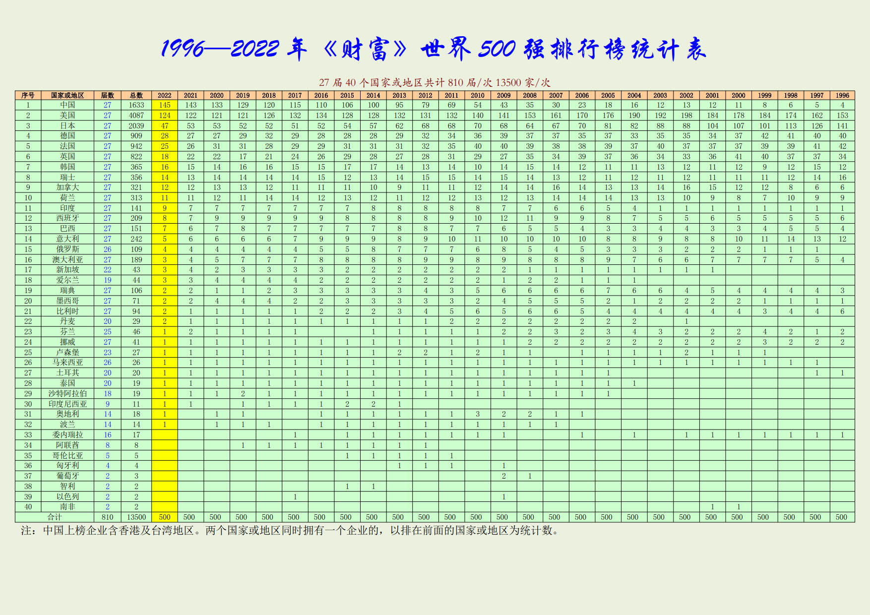
Task: Select the 沙特阿拉伯 row label
Action: coord(67,394)
